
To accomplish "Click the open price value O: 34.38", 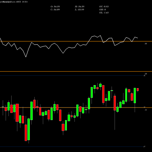I will coord(55,7).
